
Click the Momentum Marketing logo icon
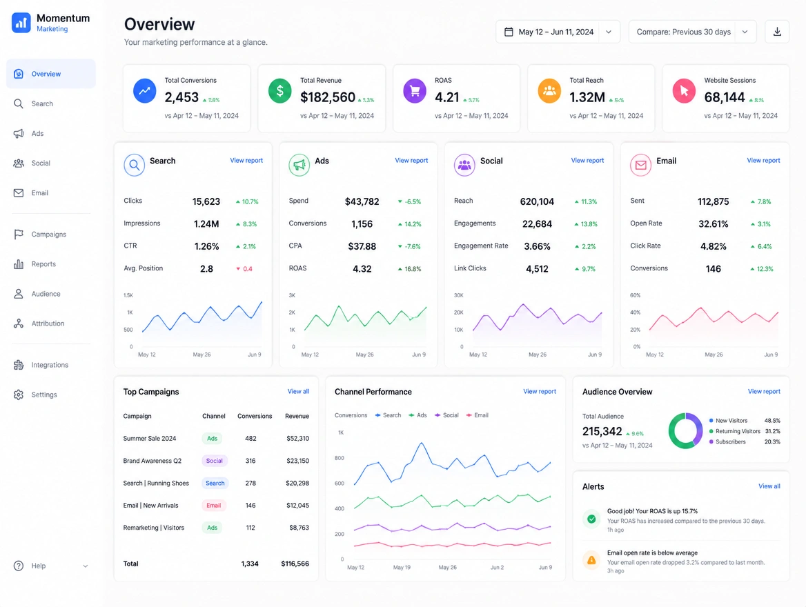click(x=21, y=23)
